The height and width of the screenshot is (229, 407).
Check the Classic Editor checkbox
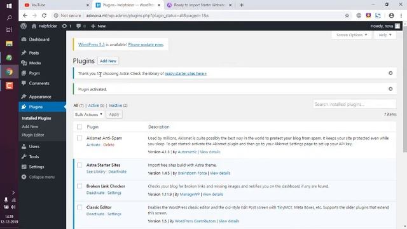point(79,207)
